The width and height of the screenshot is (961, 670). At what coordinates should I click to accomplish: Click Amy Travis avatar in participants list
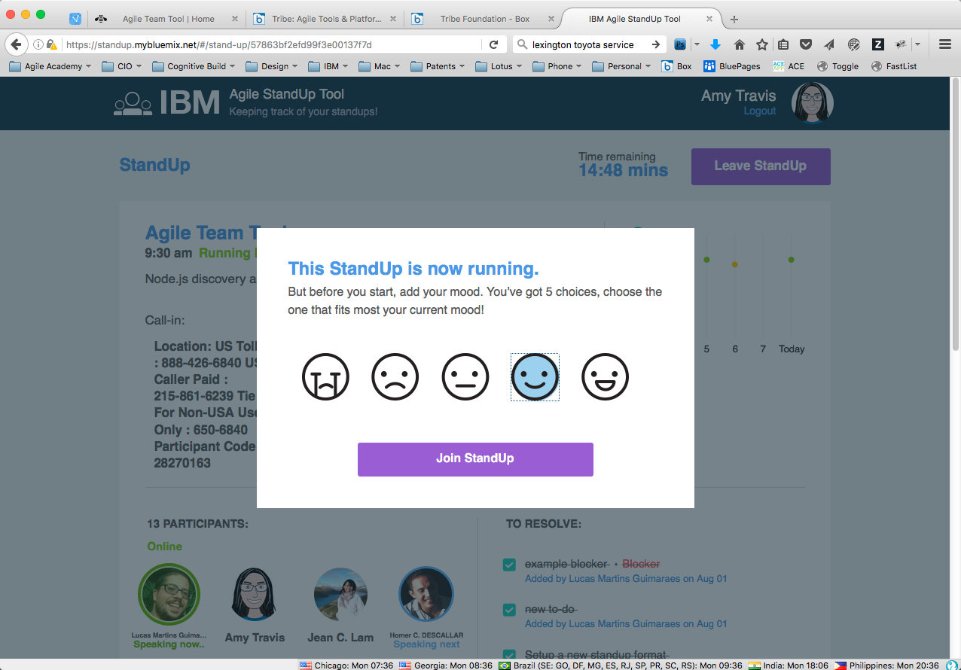(255, 595)
